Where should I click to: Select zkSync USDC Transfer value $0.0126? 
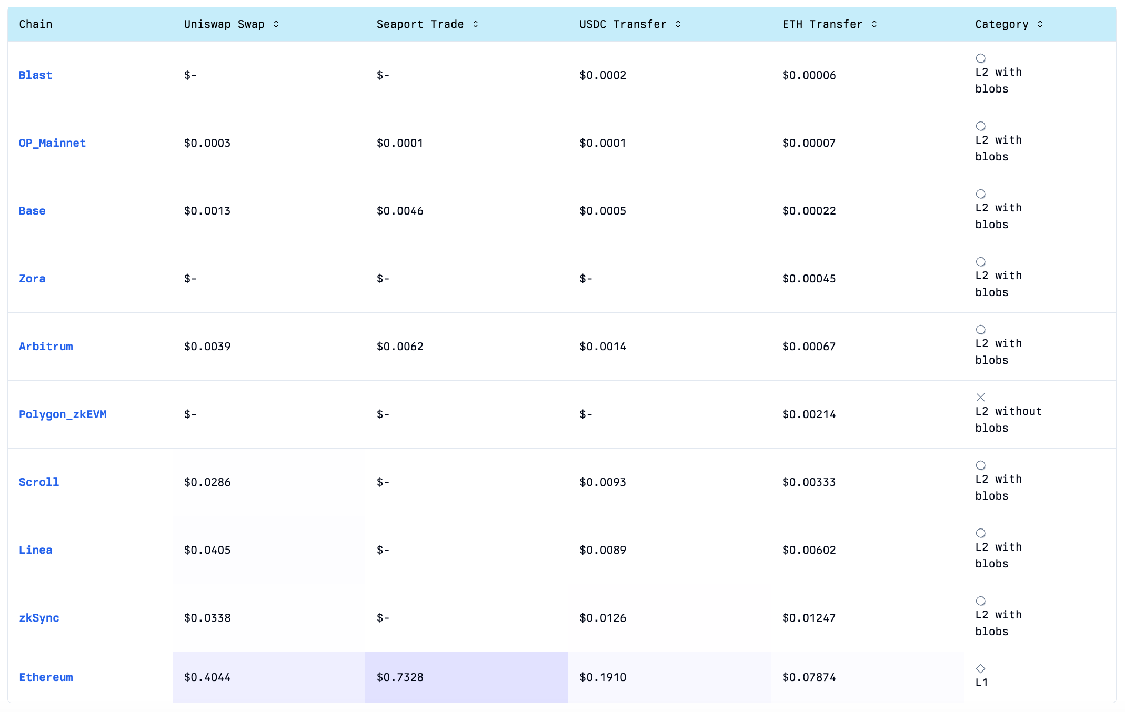click(x=602, y=618)
